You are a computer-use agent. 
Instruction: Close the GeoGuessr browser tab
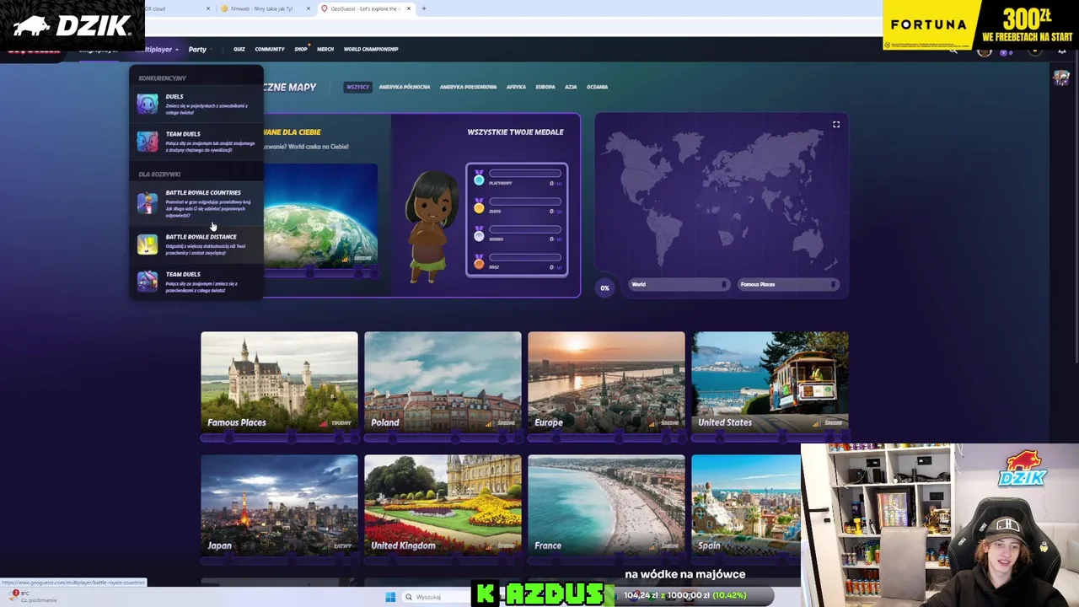click(x=409, y=8)
